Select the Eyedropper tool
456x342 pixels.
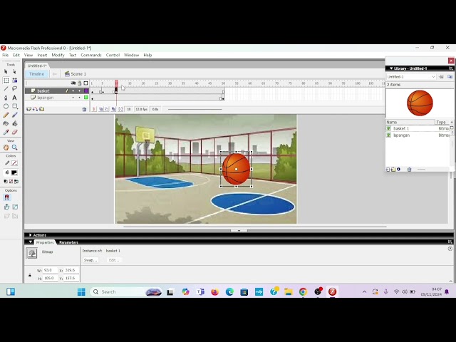[6, 132]
